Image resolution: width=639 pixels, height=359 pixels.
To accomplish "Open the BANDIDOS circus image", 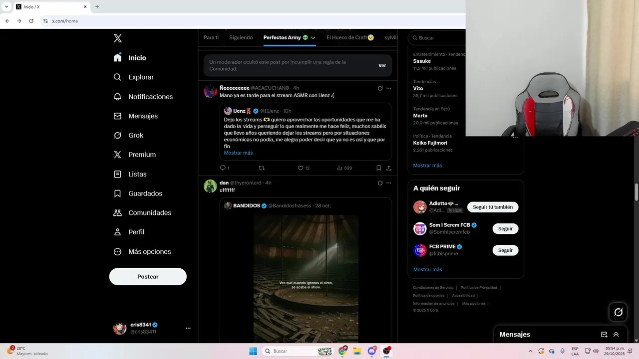I will pos(306,278).
